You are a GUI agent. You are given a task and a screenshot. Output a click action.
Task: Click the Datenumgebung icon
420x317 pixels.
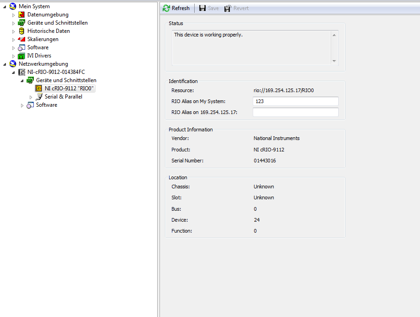(21, 15)
